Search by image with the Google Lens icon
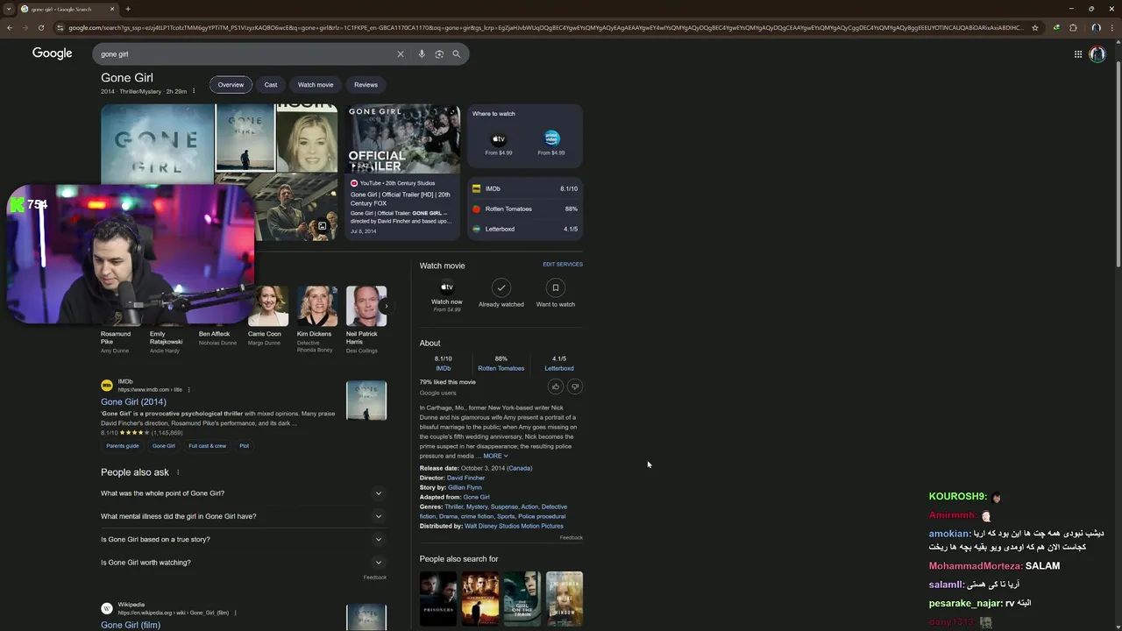Image resolution: width=1122 pixels, height=631 pixels. tap(439, 53)
